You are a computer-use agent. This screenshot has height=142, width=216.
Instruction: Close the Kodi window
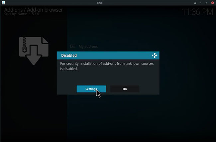pos(212,3)
